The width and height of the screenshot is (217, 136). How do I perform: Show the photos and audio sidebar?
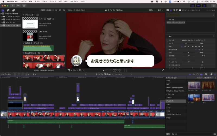pyautogui.click(x=8, y=10)
